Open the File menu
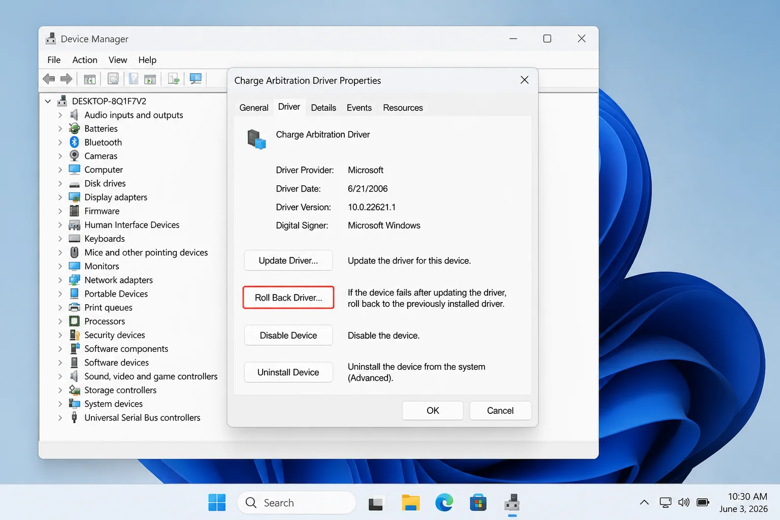Screen dimensions: 780x520 (x=54, y=60)
